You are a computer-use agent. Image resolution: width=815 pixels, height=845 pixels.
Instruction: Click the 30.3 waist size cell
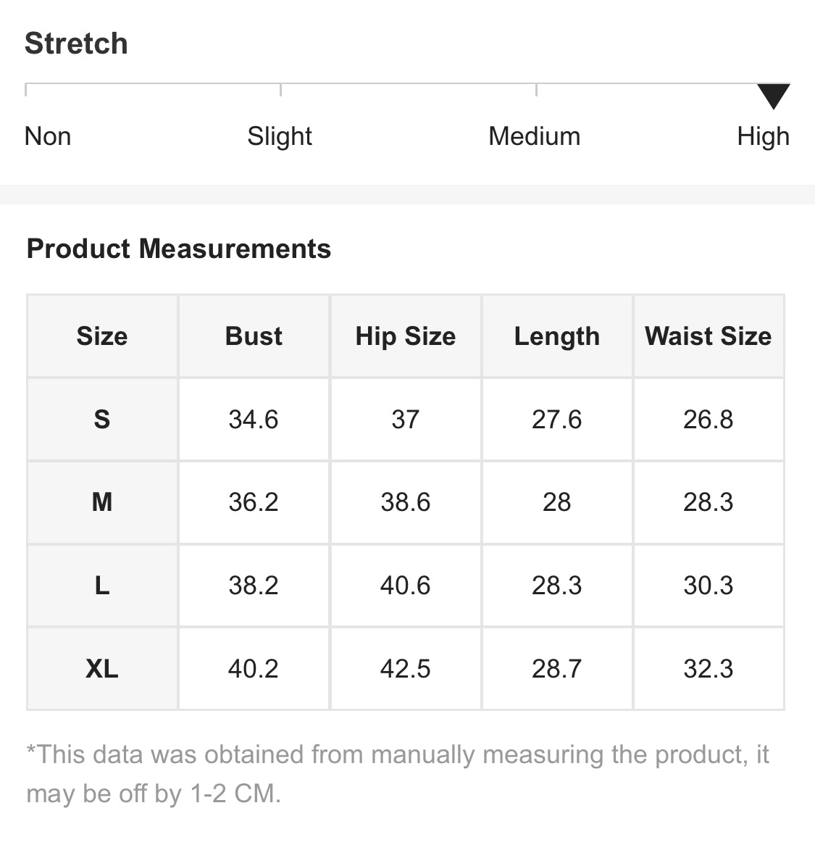point(709,586)
